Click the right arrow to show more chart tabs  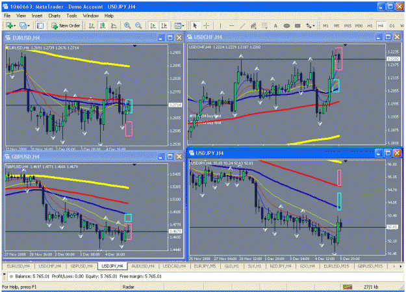point(401,267)
